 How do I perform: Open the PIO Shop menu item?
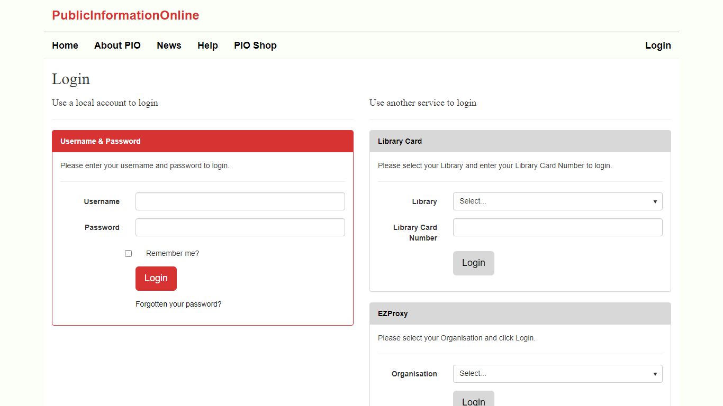coord(255,45)
